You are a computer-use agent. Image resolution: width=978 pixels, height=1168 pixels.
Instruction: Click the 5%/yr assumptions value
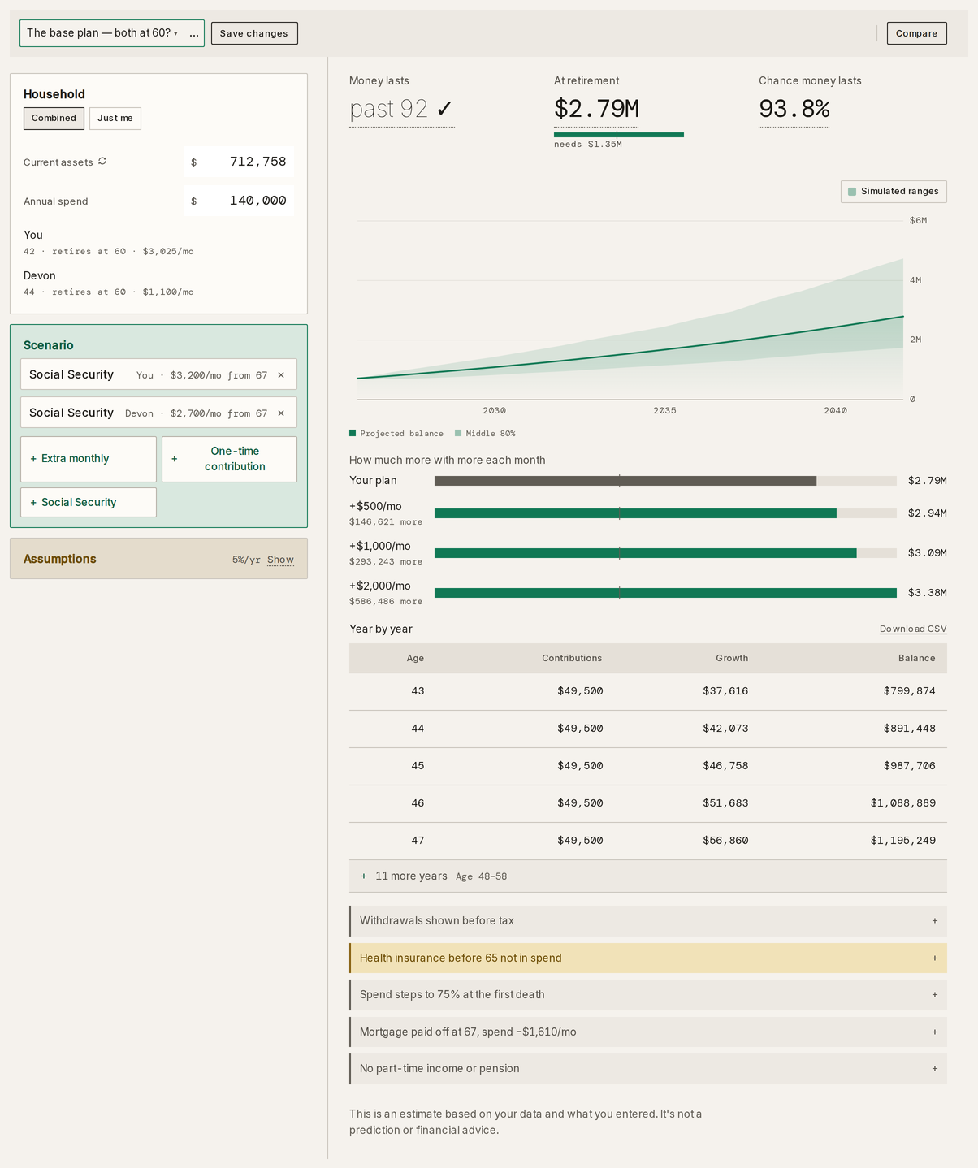point(246,560)
